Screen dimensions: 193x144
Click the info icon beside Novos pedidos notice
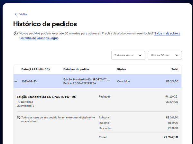(16, 33)
